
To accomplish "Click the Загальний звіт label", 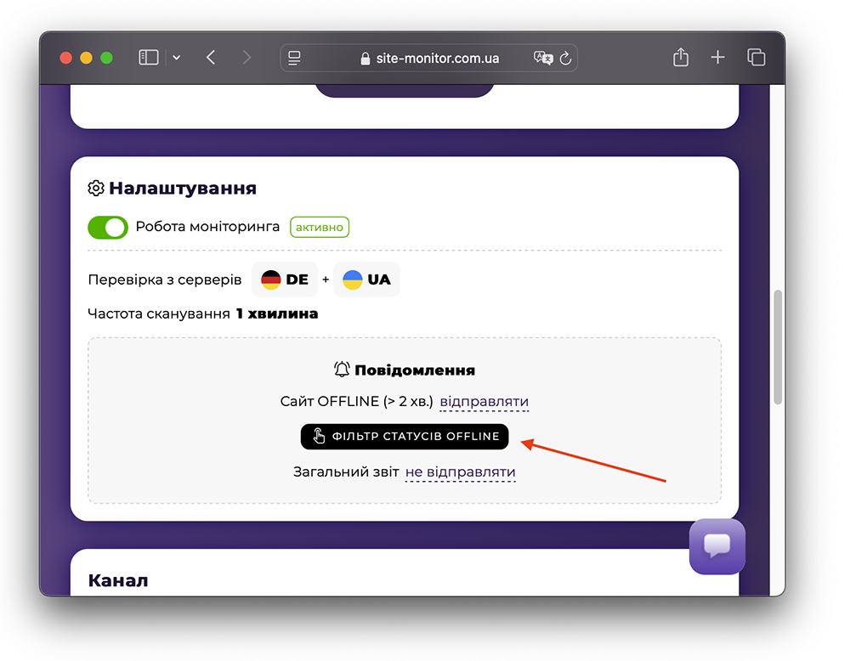I will pos(346,472).
